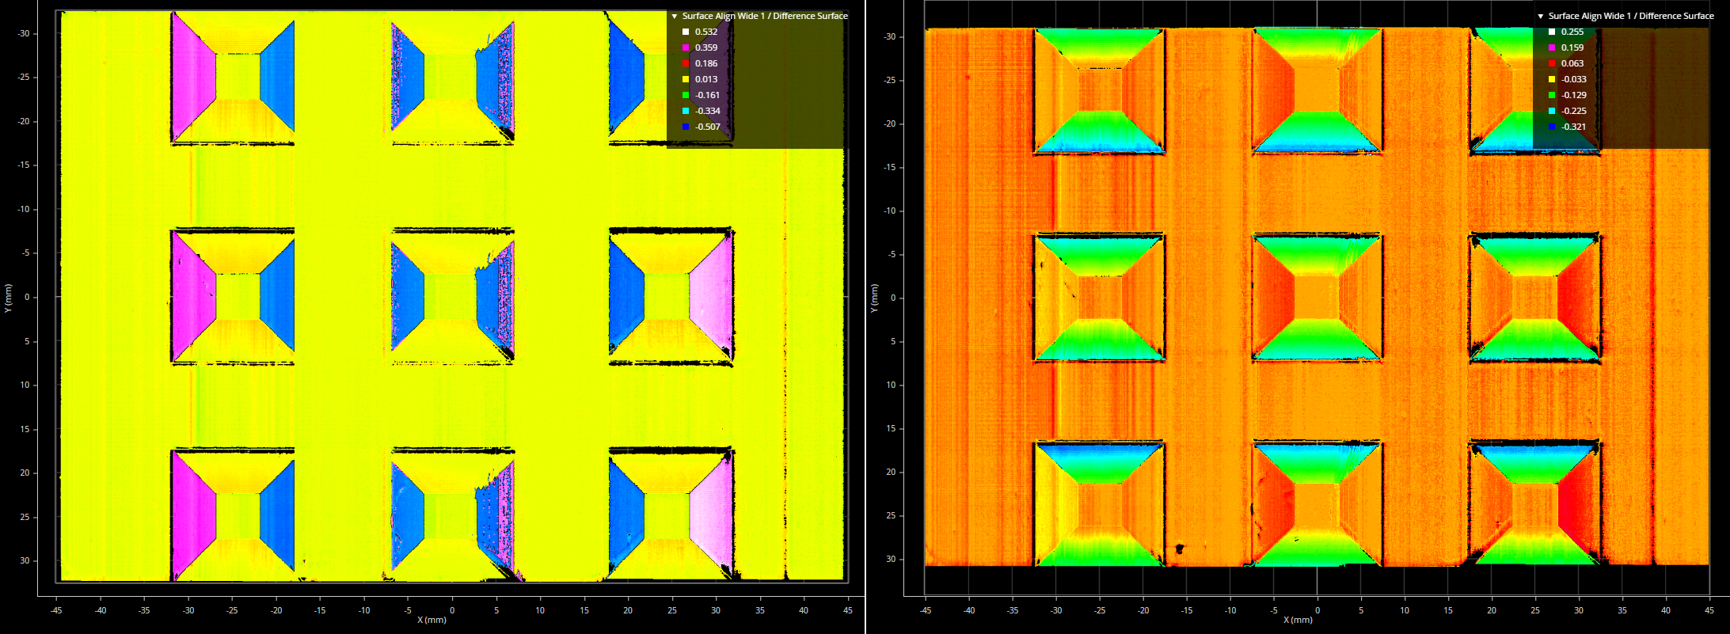The image size is (1730, 634).
Task: Click the blue -0.507 legend swatch
Action: tap(686, 127)
